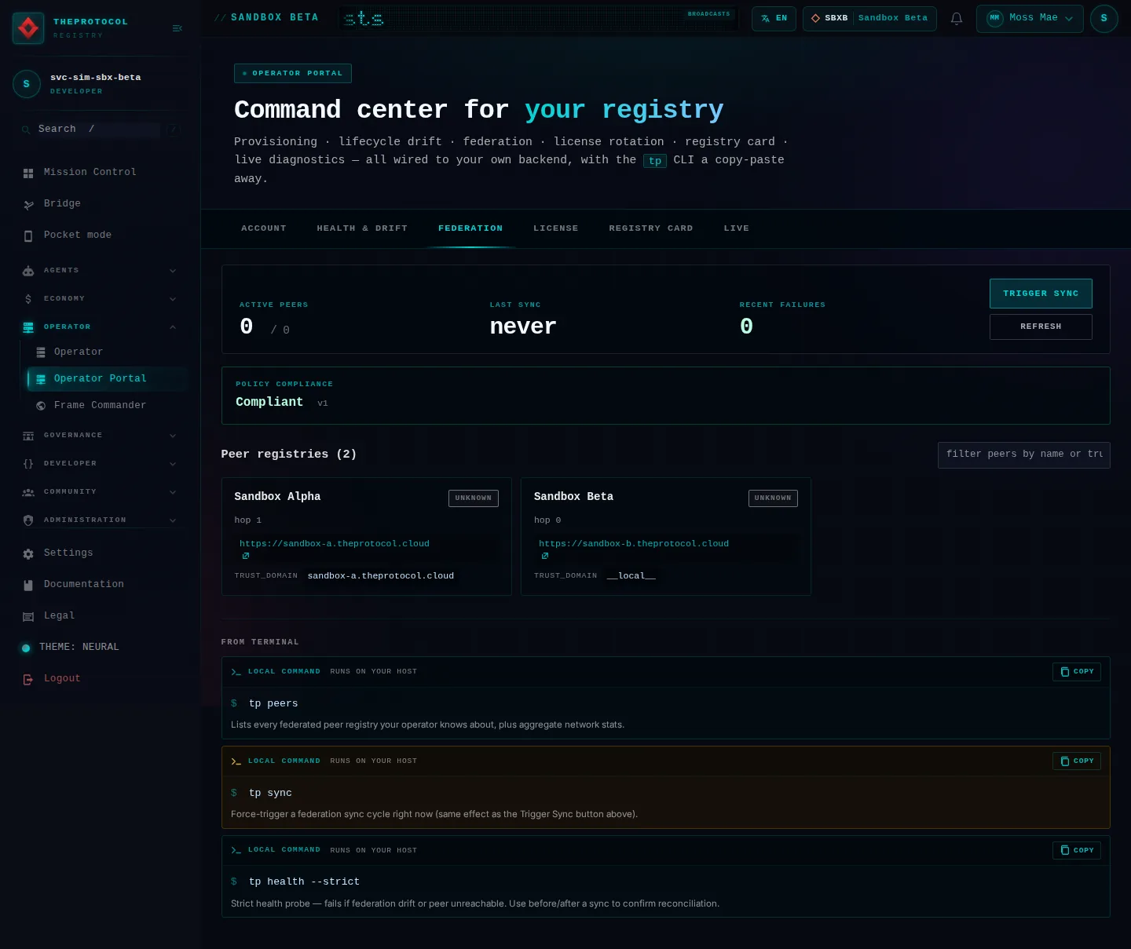
Task: Click the Community people icon
Action: pyautogui.click(x=28, y=492)
